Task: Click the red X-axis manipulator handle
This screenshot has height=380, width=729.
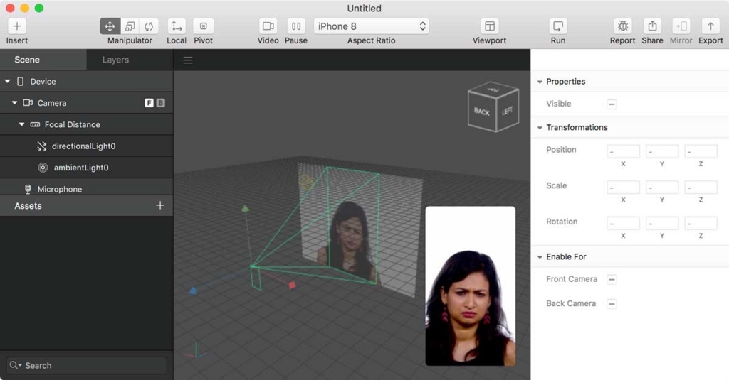Action: coord(292,285)
